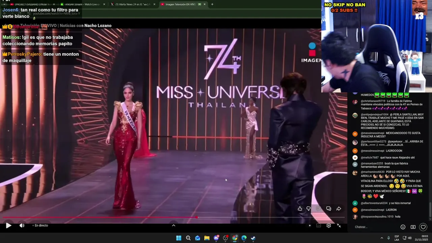This screenshot has width=432, height=243.
Task: Open the comments chat bubble icon
Action: click(x=328, y=209)
